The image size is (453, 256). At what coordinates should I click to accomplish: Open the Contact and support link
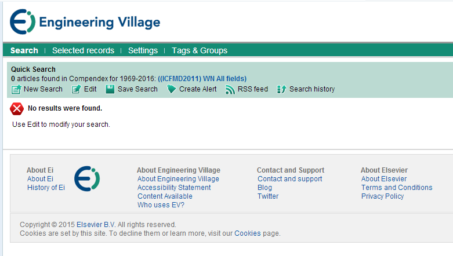tap(290, 179)
